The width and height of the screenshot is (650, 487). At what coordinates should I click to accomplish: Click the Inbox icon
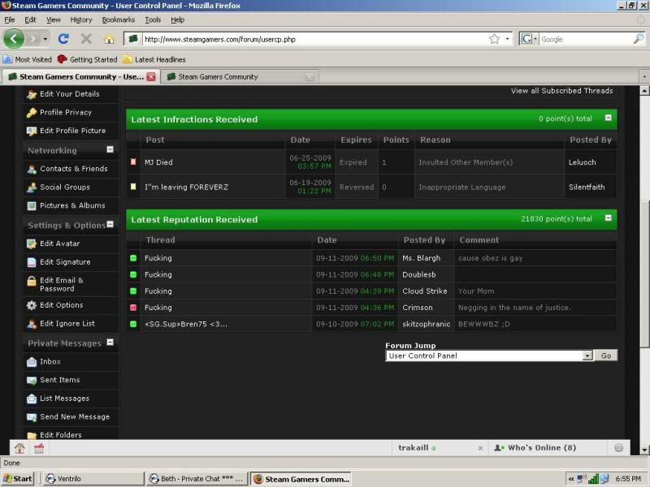[32, 362]
